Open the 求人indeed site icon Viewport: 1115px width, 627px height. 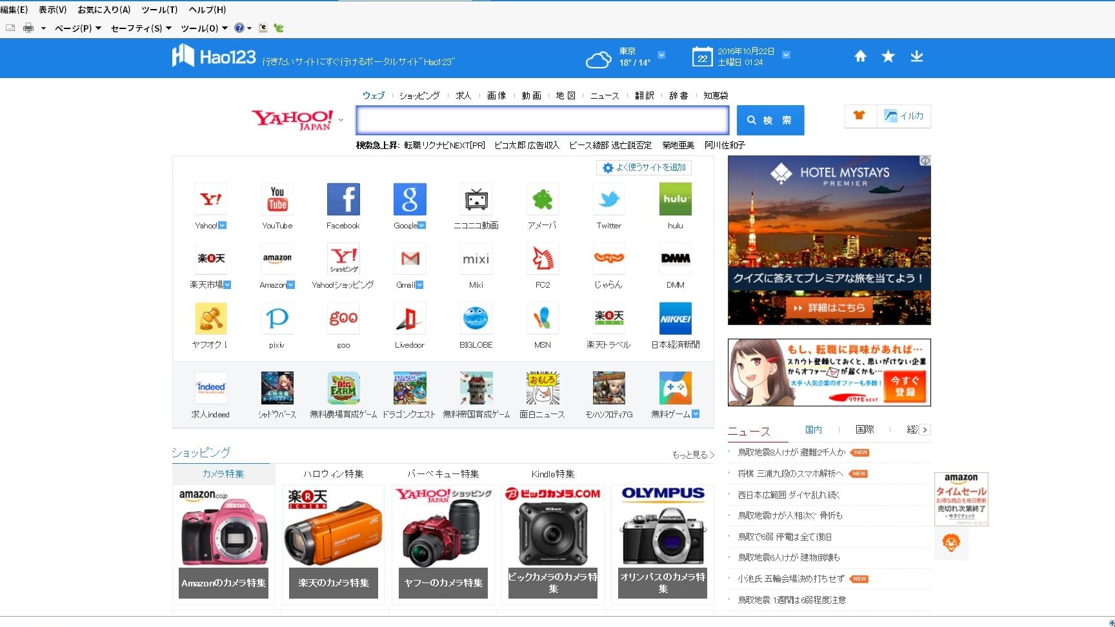point(211,388)
